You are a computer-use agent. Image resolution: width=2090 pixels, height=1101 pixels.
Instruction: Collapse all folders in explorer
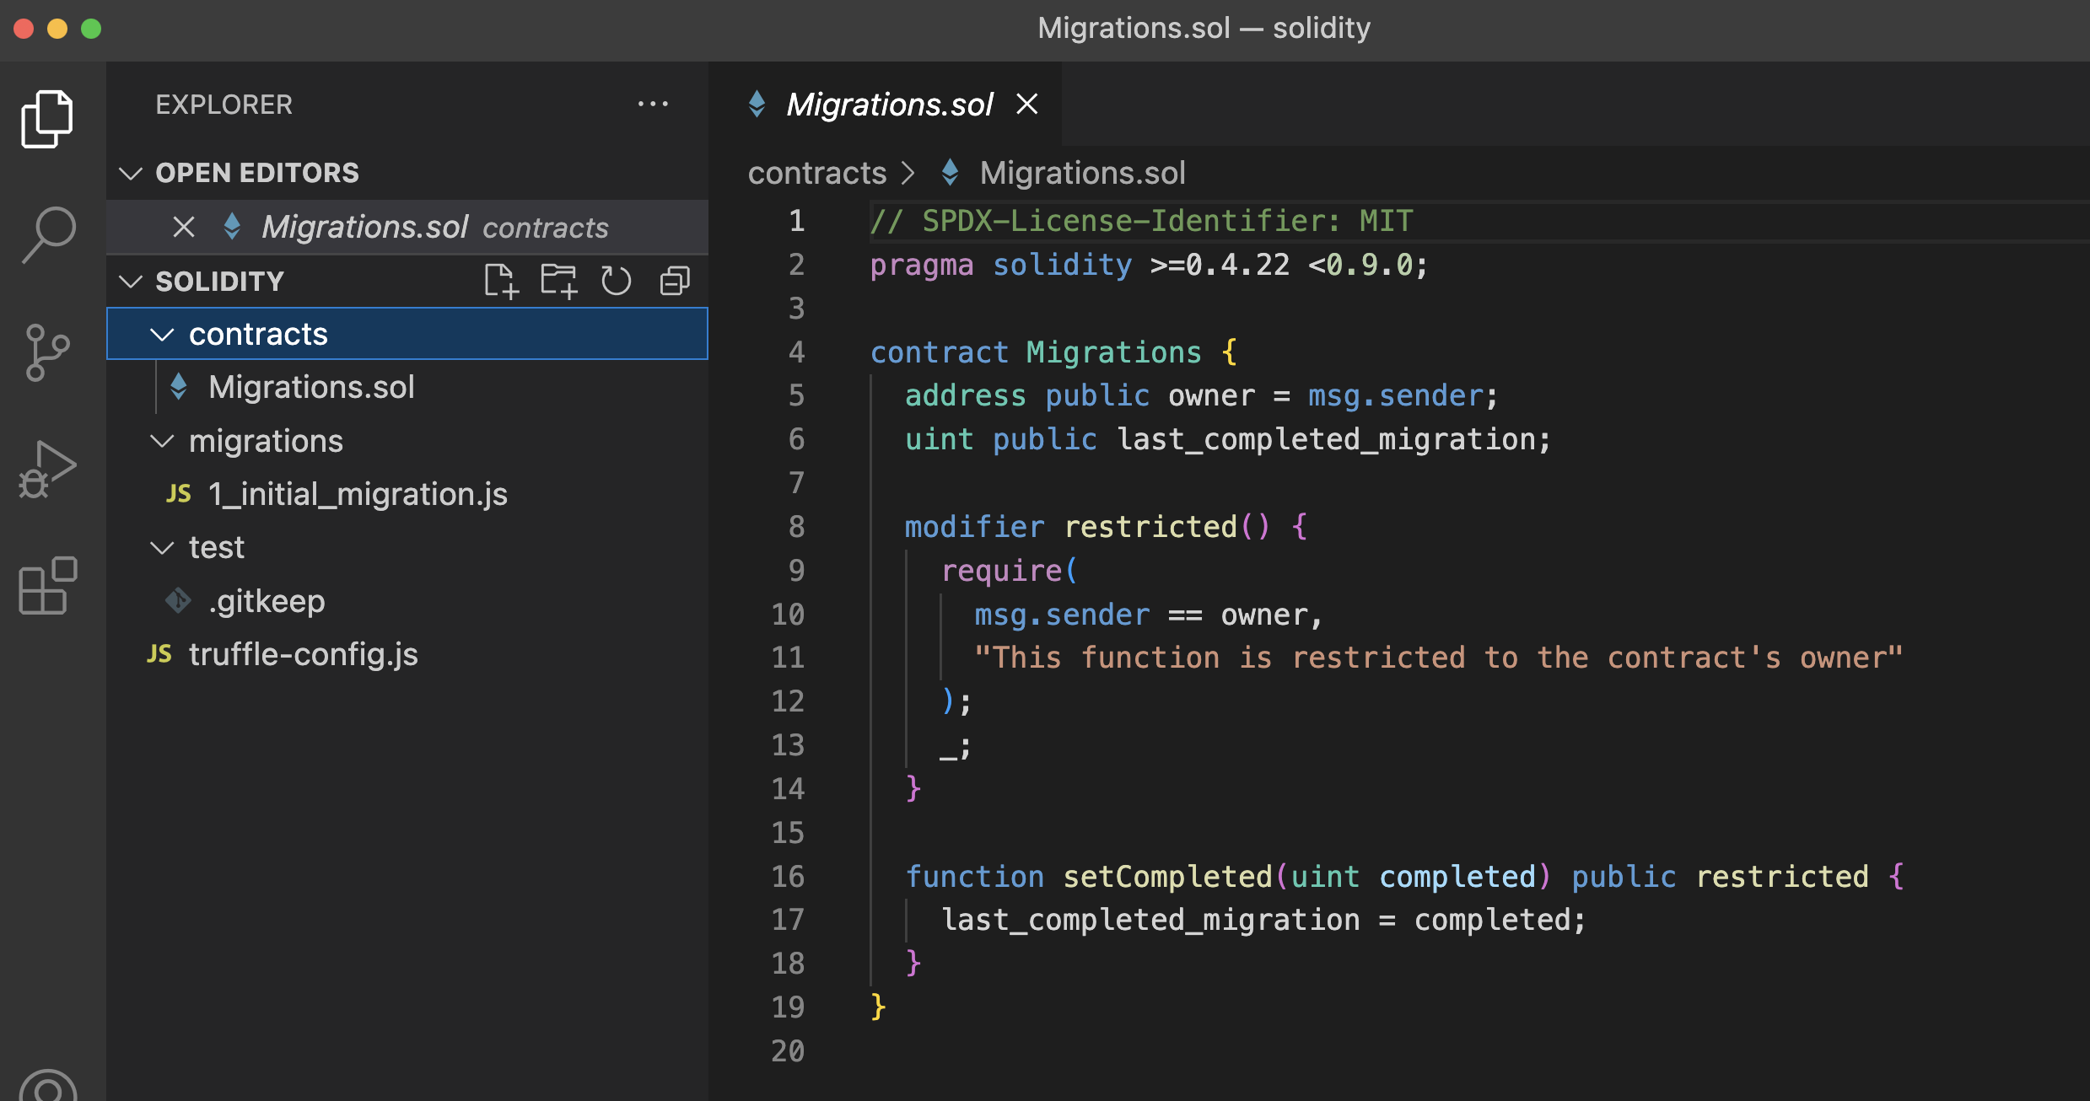[674, 281]
